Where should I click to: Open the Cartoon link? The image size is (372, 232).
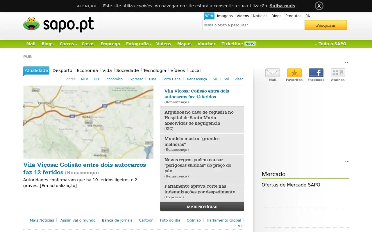(146, 220)
